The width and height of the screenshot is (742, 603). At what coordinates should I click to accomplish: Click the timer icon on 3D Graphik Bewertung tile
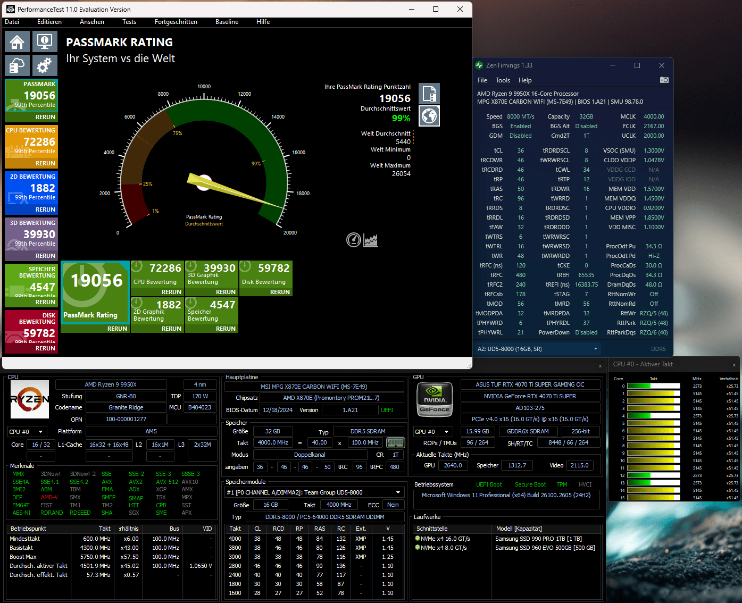click(x=191, y=266)
